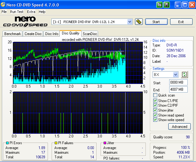
Task: Select the Disc Quality tab
Action: 70,33
